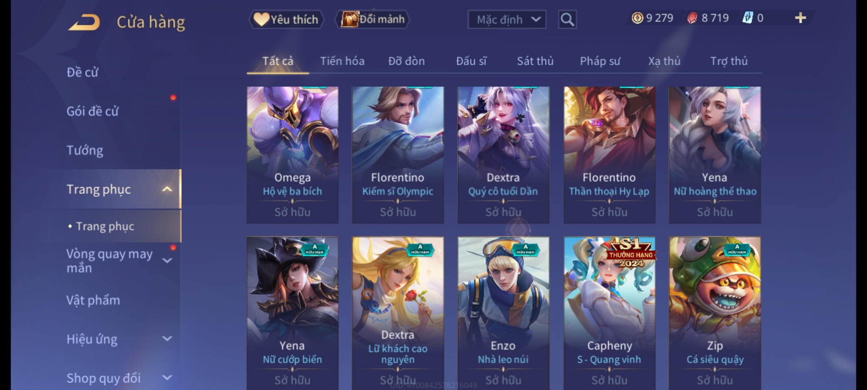The image size is (867, 390).
Task: Open the Tướng sidebar menu item
Action: pos(85,150)
